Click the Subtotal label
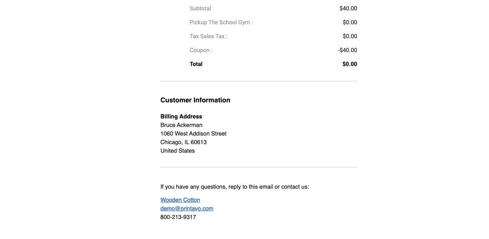 click(x=200, y=8)
